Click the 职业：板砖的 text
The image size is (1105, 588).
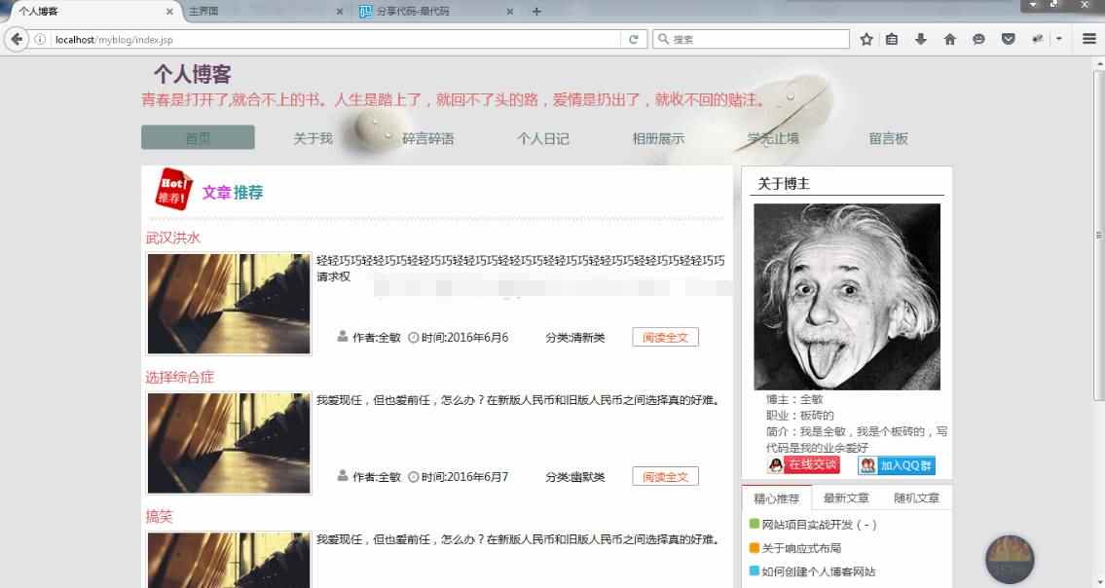800,416
